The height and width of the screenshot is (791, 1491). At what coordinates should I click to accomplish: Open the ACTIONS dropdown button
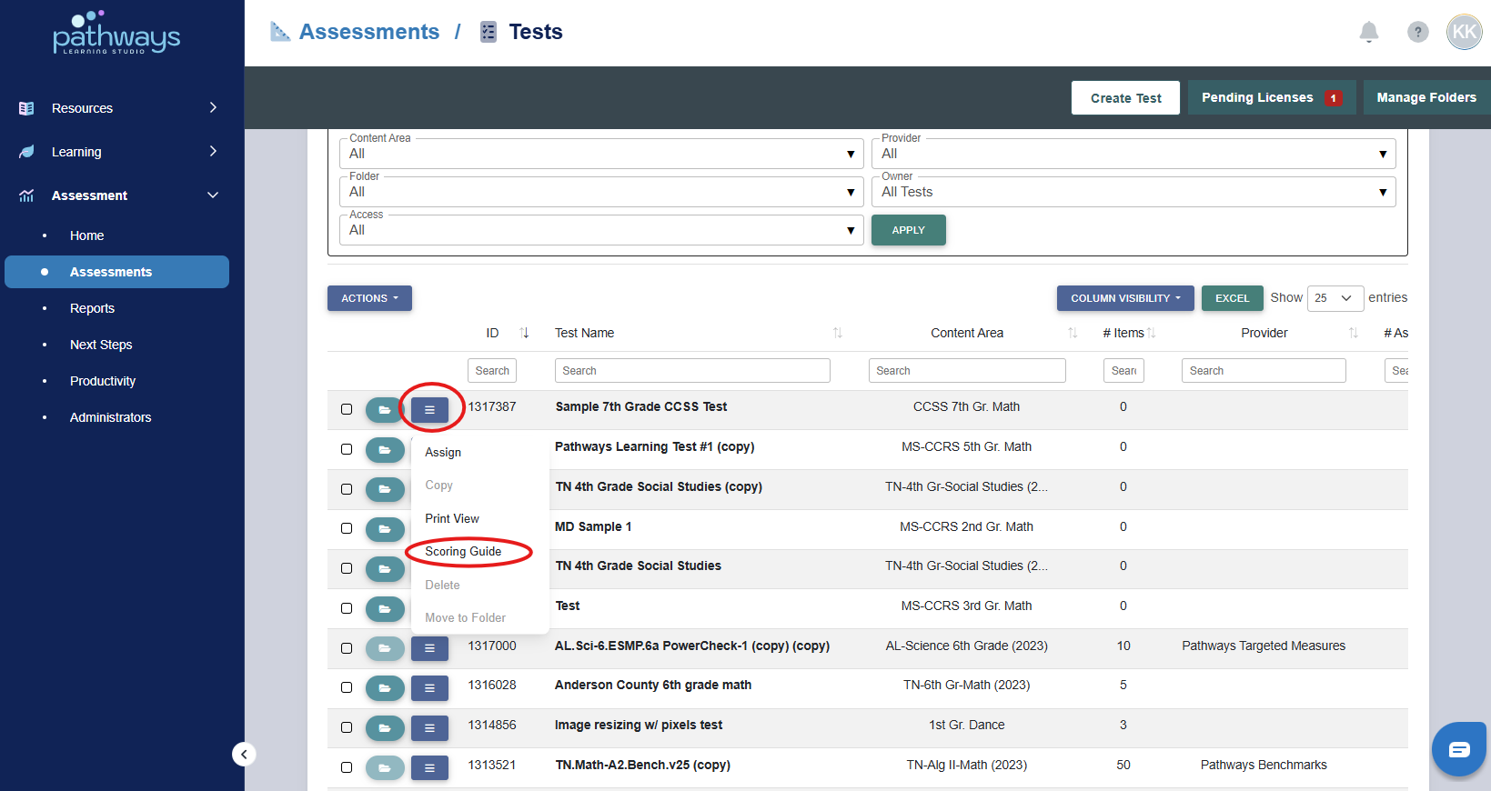[x=369, y=298]
